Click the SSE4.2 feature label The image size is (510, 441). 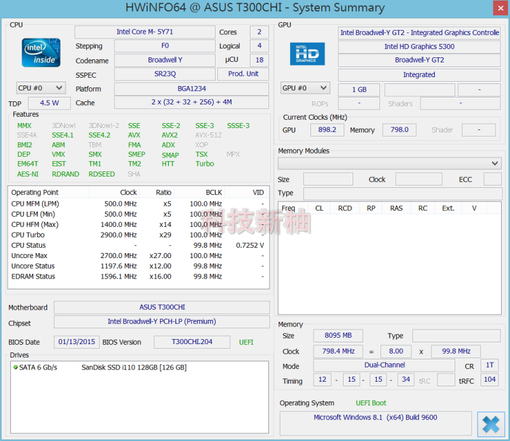click(x=99, y=135)
